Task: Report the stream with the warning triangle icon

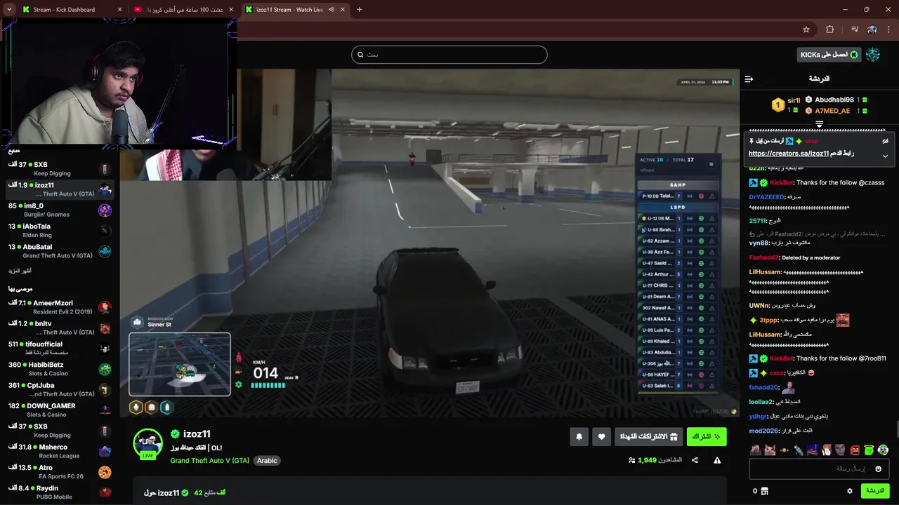Action: (717, 460)
